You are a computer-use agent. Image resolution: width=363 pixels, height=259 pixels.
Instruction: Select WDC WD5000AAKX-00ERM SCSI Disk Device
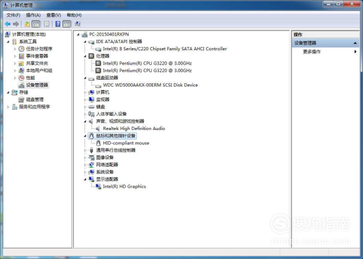(150, 85)
